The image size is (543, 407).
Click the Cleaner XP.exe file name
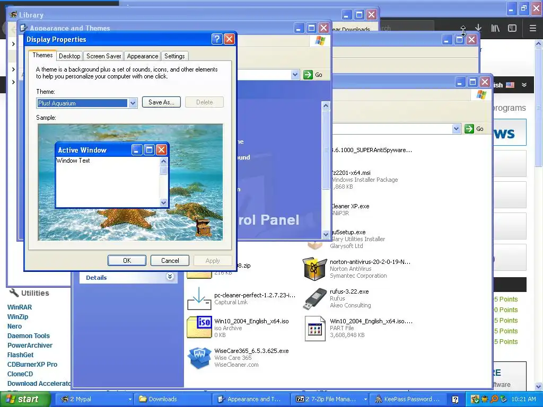point(350,206)
